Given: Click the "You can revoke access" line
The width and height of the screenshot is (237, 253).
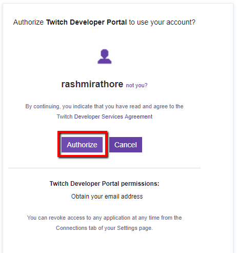Looking at the screenshot, I should pos(104,218).
